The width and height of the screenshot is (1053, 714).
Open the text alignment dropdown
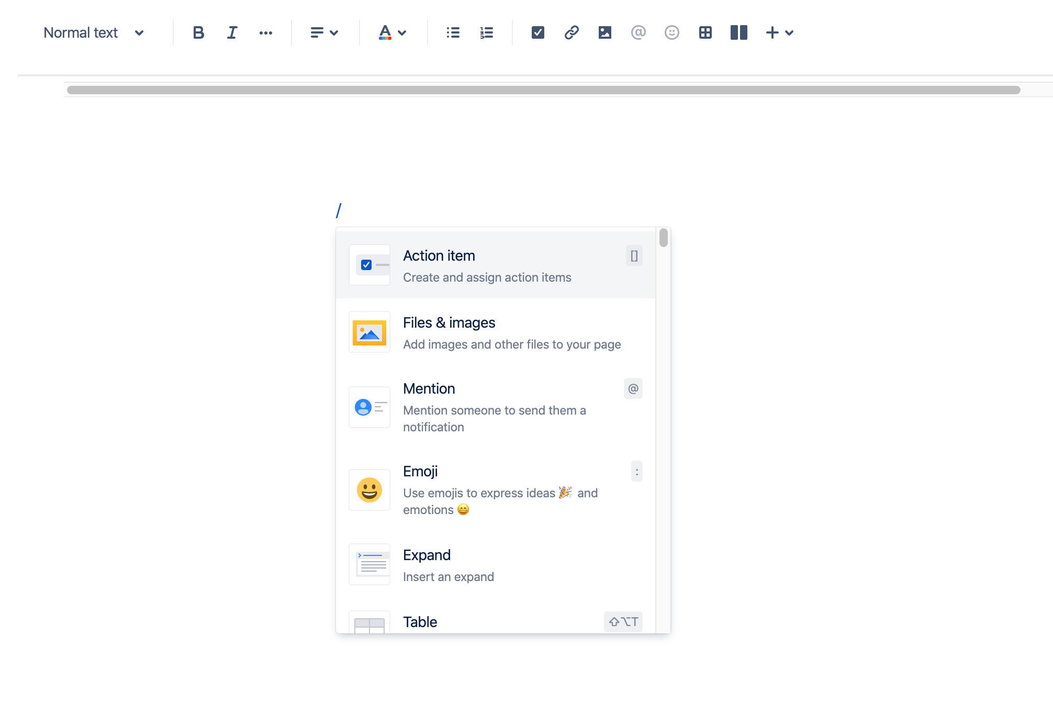tap(324, 32)
